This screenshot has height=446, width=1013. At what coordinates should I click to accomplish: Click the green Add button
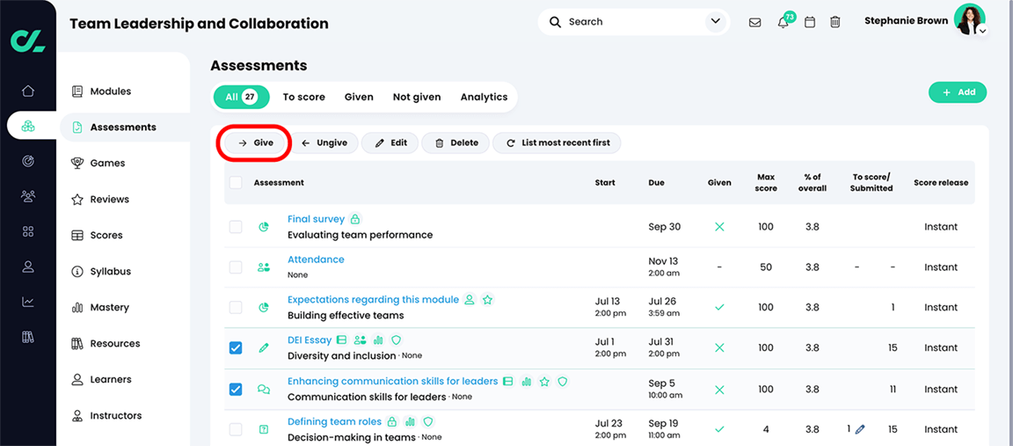(958, 92)
